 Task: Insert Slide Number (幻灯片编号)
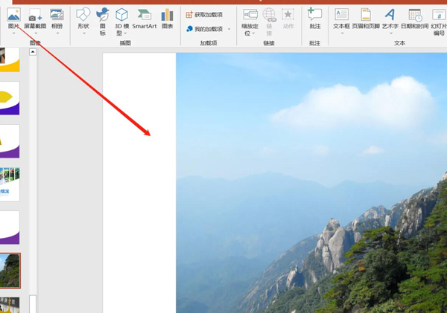[439, 22]
